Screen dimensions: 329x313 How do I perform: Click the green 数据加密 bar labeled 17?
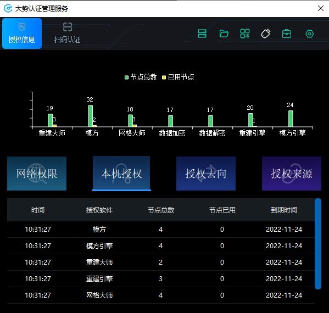pos(171,121)
